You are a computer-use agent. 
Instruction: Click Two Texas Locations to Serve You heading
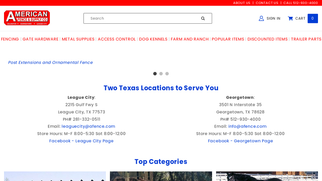pos(161,88)
